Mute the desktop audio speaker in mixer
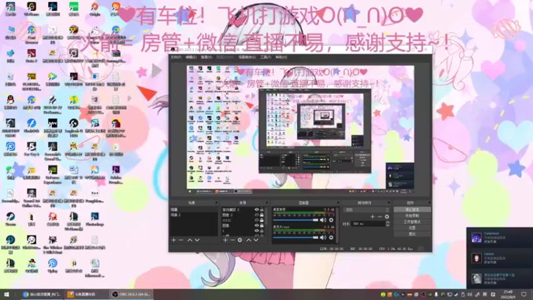The width and height of the screenshot is (533, 300). pos(323,220)
